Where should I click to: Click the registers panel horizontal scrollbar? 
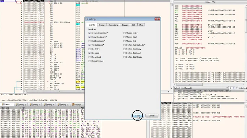point(209,84)
